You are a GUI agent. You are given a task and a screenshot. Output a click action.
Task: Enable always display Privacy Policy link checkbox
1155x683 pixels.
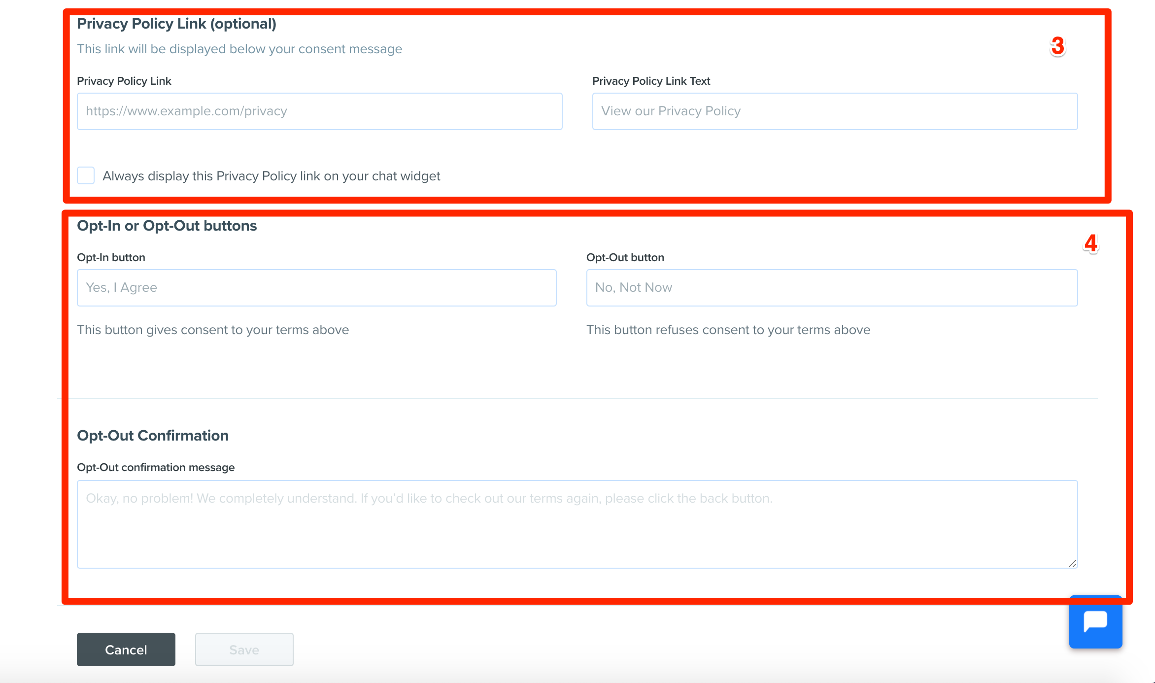tap(86, 175)
